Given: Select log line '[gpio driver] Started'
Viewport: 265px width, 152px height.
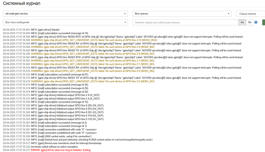Looking at the screenshot, I should (x=31, y=29).
